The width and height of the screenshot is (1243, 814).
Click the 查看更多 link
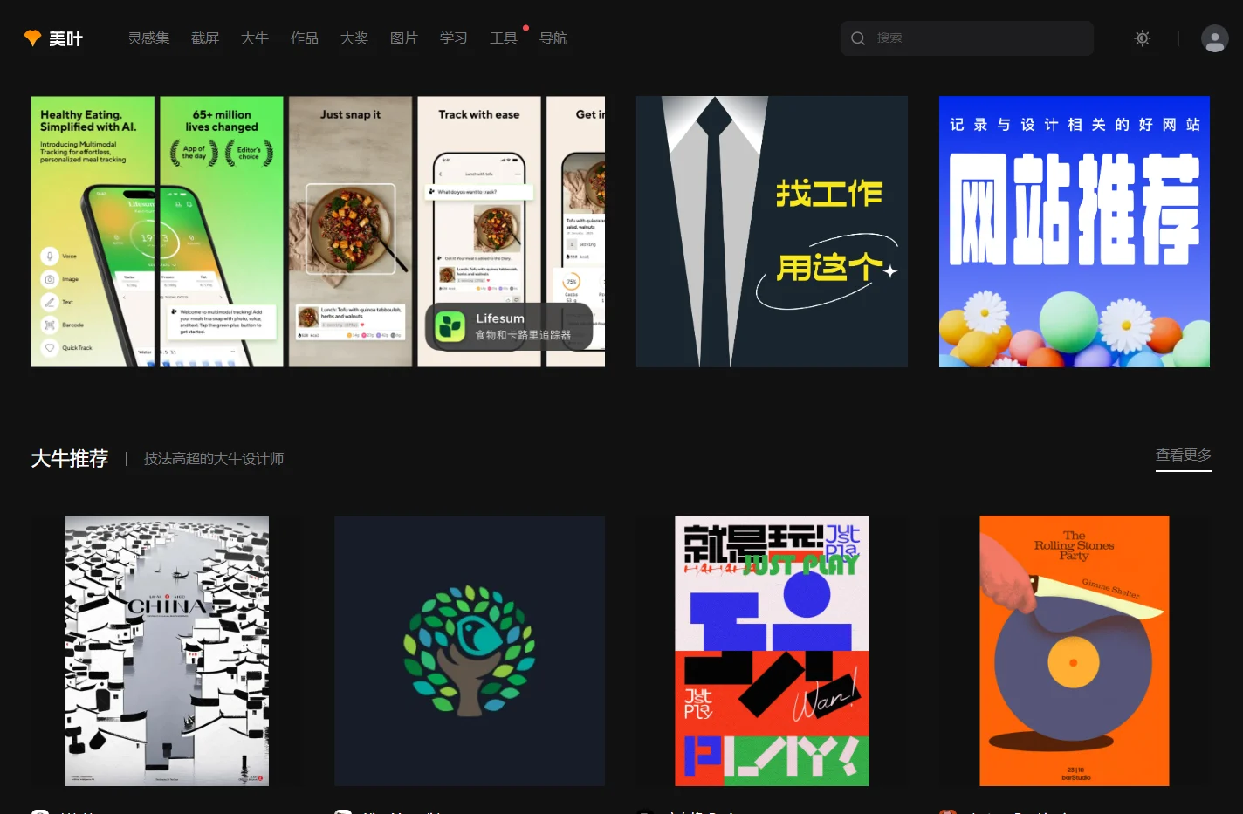coord(1183,455)
